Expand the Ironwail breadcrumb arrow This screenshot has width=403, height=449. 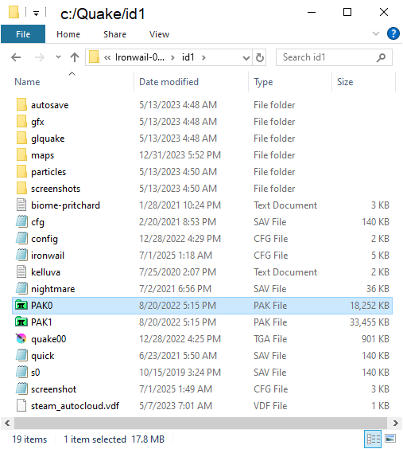point(172,58)
